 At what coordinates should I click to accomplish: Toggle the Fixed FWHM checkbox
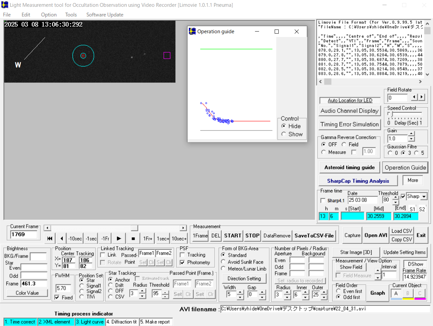tap(57, 298)
